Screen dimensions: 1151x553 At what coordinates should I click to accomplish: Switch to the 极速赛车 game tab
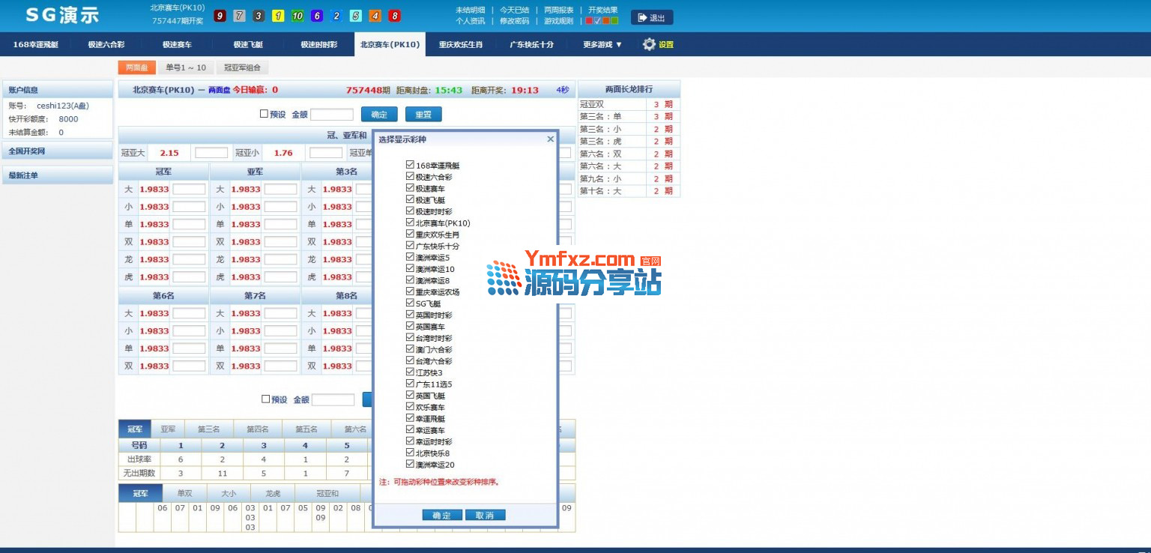click(x=177, y=44)
